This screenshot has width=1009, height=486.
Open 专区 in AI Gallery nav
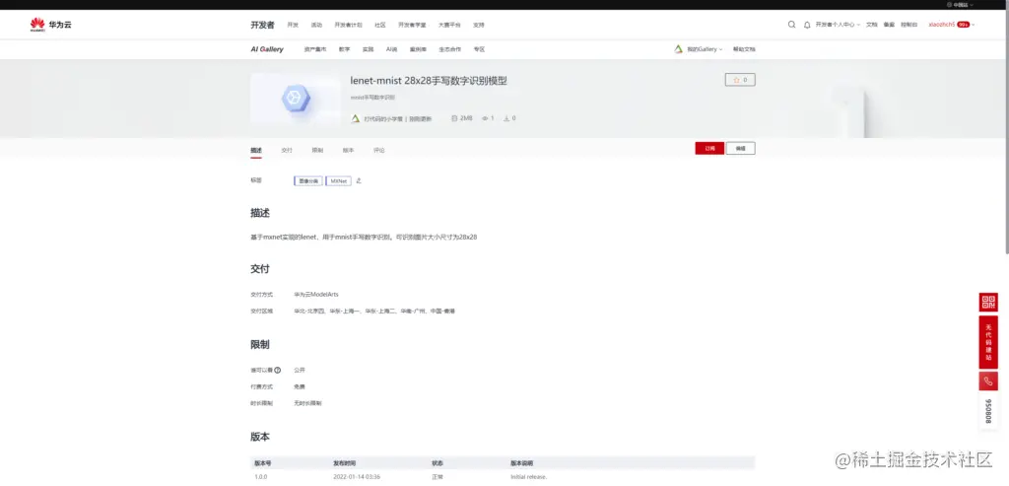[479, 49]
